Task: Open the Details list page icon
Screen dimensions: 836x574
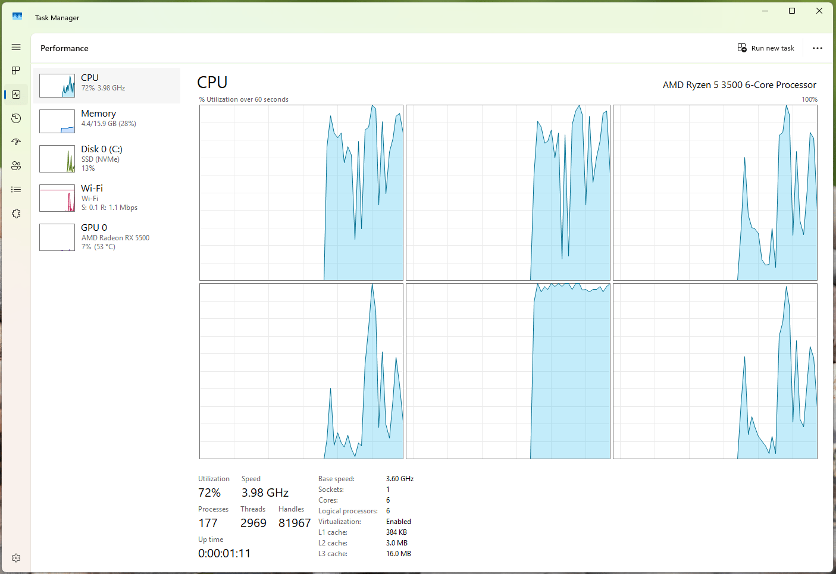Action: [16, 190]
